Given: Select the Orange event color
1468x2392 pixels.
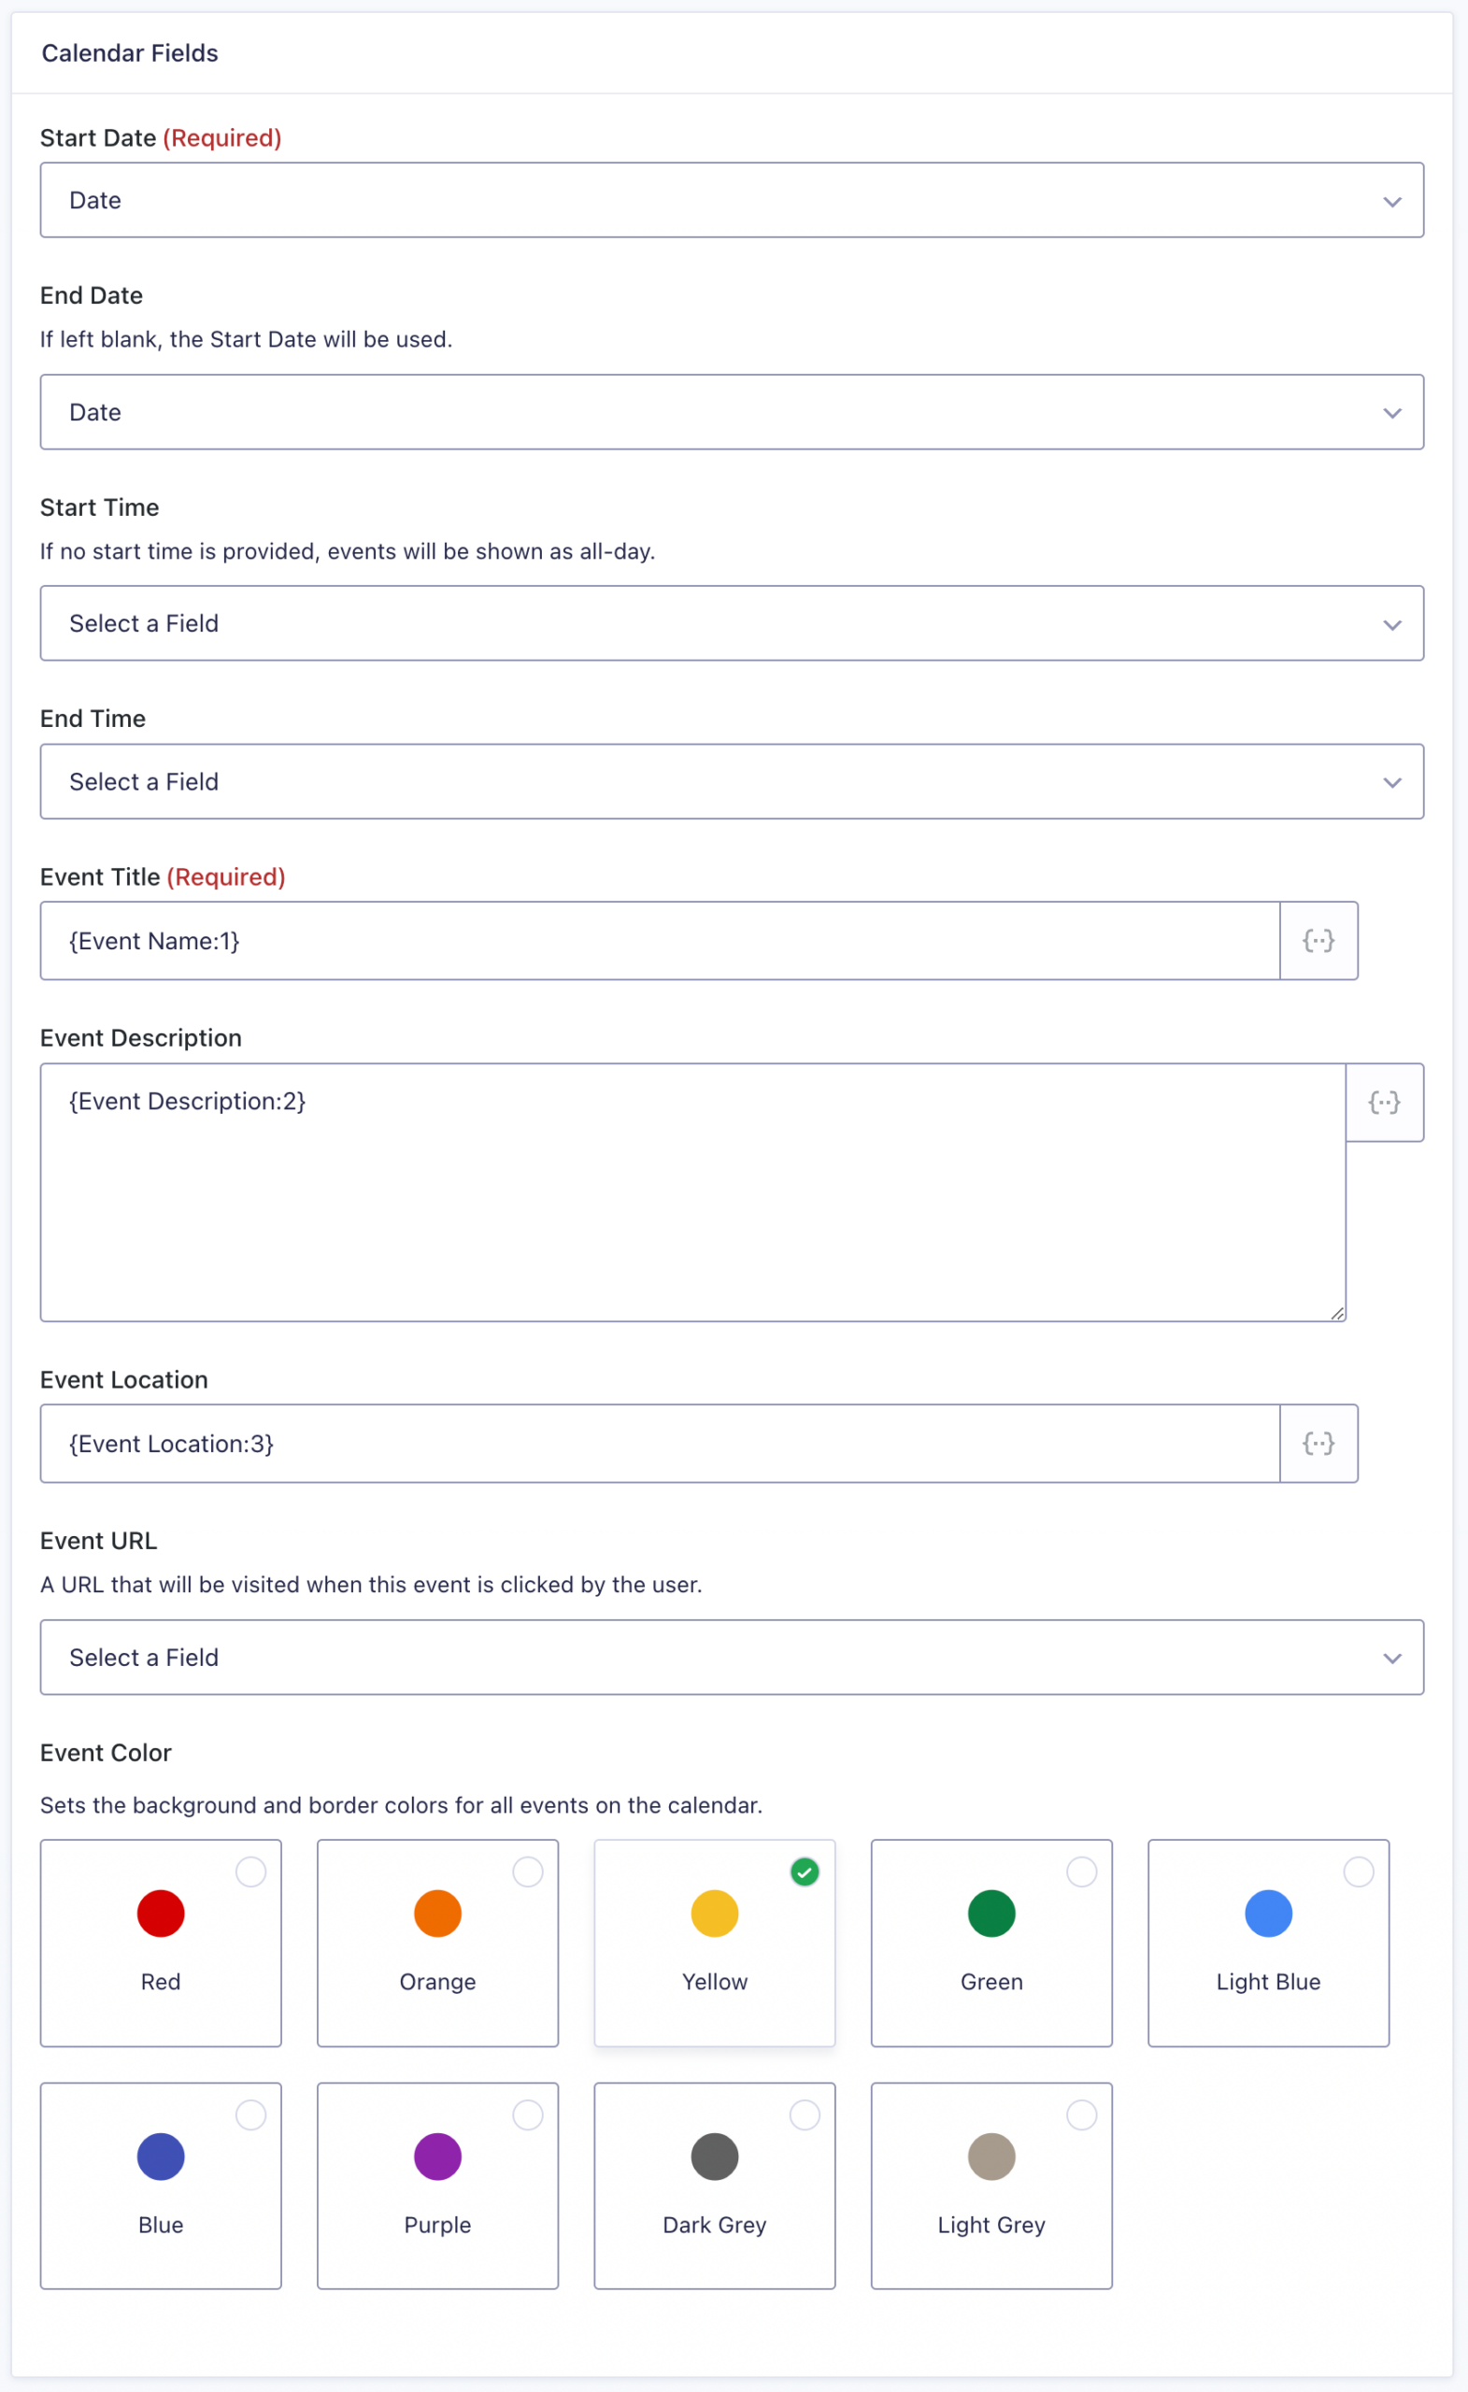Looking at the screenshot, I should pos(437,1943).
